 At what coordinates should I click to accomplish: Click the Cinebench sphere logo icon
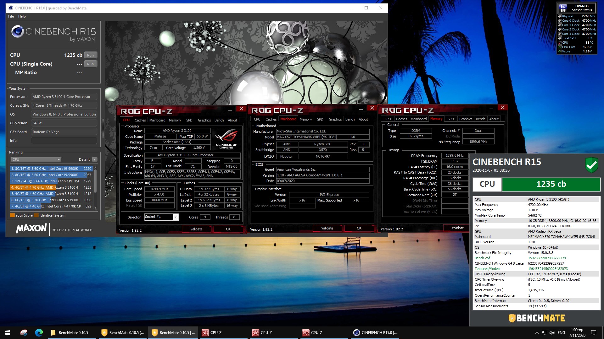click(x=18, y=31)
